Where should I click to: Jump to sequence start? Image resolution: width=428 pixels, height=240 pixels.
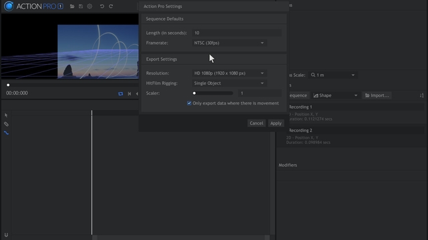[x=129, y=93]
